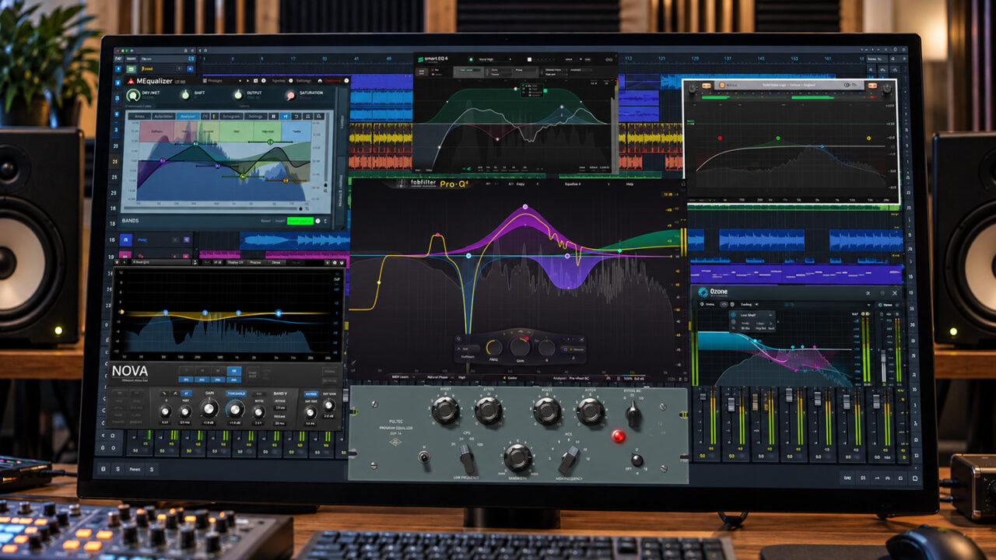Image resolution: width=996 pixels, height=560 pixels.
Task: Toggle the Nova THRESHOLD button
Action: (235, 394)
